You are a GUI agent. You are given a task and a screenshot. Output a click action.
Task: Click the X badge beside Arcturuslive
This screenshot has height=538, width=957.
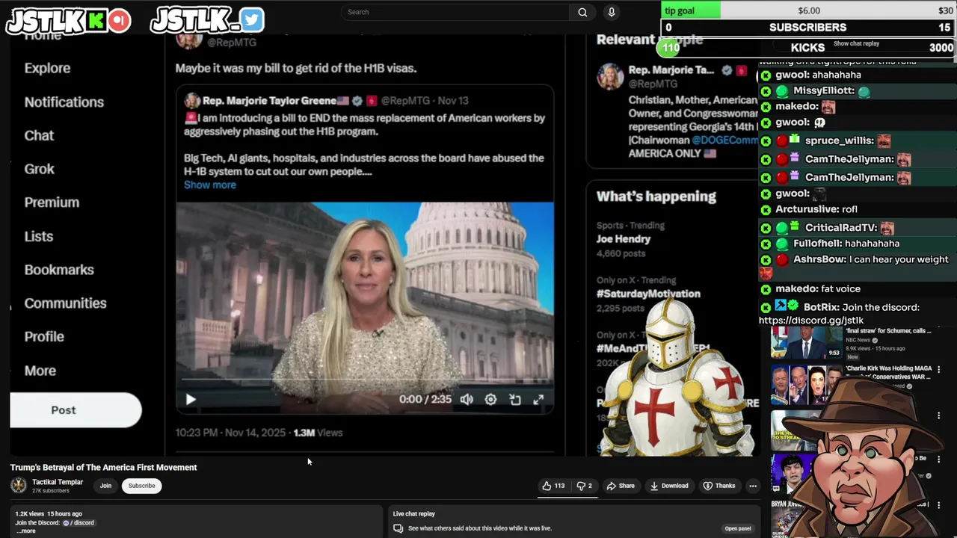coord(766,210)
